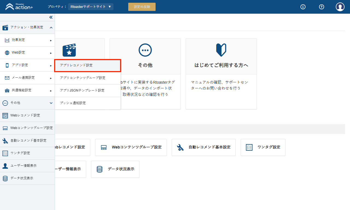The image size is (350, 210).
Task: Expand 共通機能設定 submenu arrow
Action: (x=51, y=91)
